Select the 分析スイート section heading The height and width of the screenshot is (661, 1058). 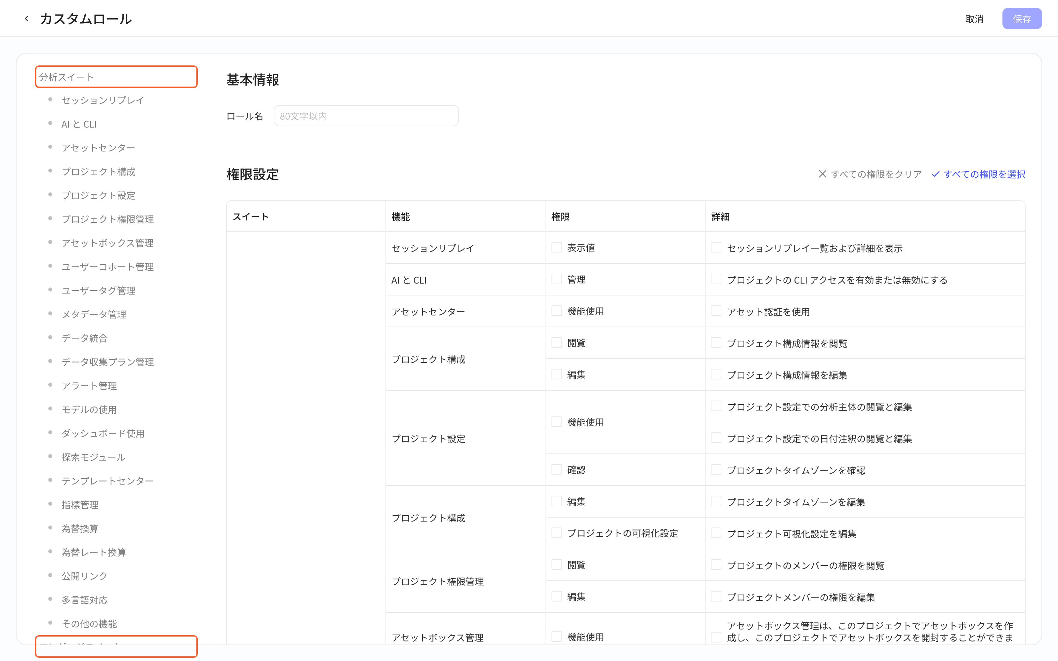[x=116, y=77]
